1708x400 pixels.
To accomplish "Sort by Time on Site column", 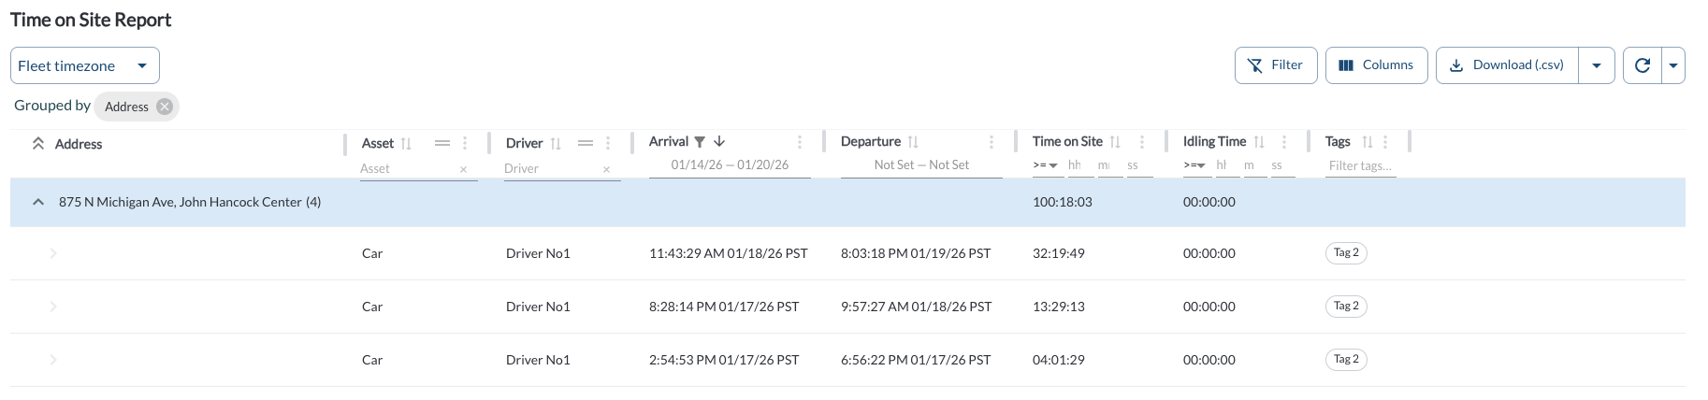I will [1115, 142].
